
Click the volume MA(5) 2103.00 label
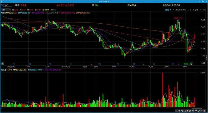[x=20, y=70]
